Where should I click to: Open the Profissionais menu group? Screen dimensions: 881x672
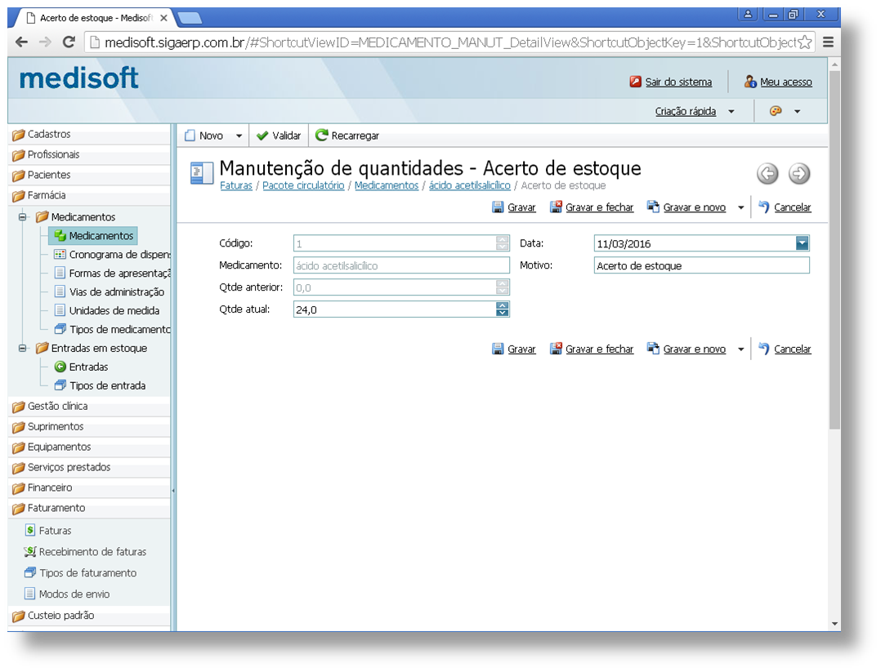click(x=89, y=154)
